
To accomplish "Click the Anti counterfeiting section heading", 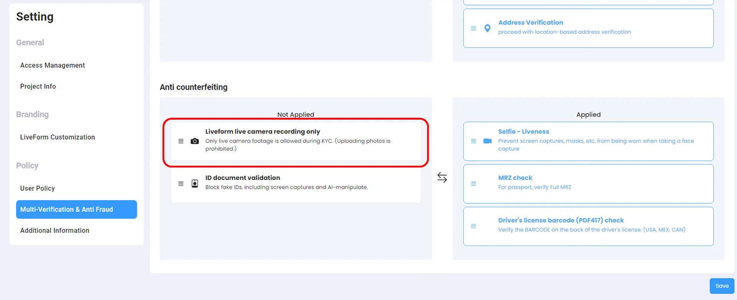I will (x=193, y=87).
